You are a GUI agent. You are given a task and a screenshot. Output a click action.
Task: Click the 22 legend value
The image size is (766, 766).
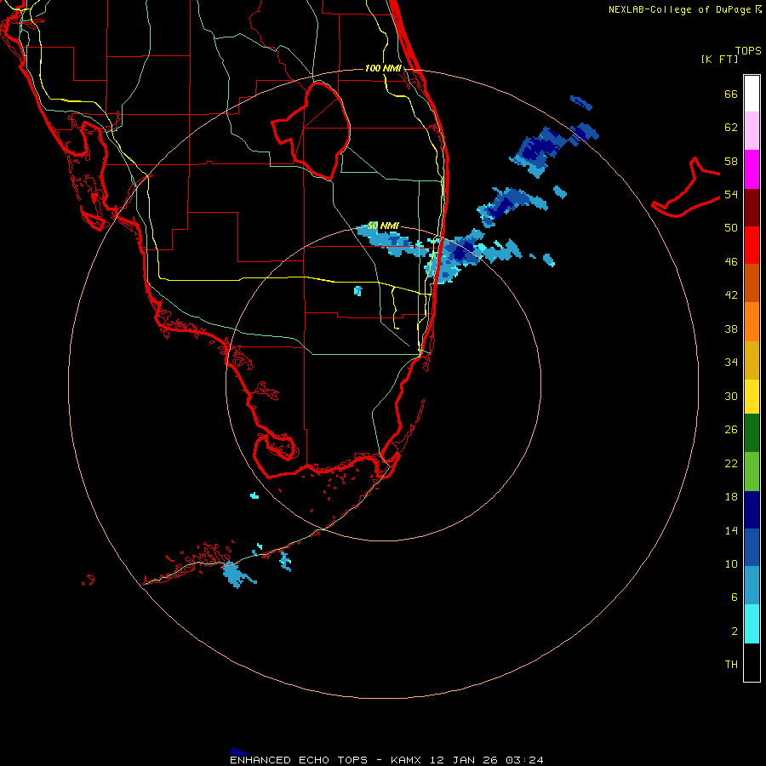[731, 463]
